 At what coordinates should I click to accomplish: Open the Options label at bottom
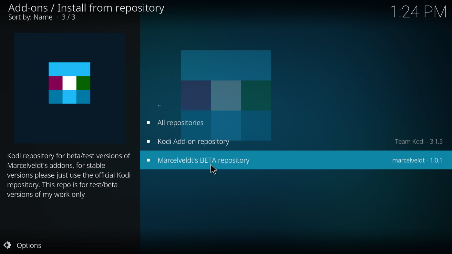pos(29,245)
